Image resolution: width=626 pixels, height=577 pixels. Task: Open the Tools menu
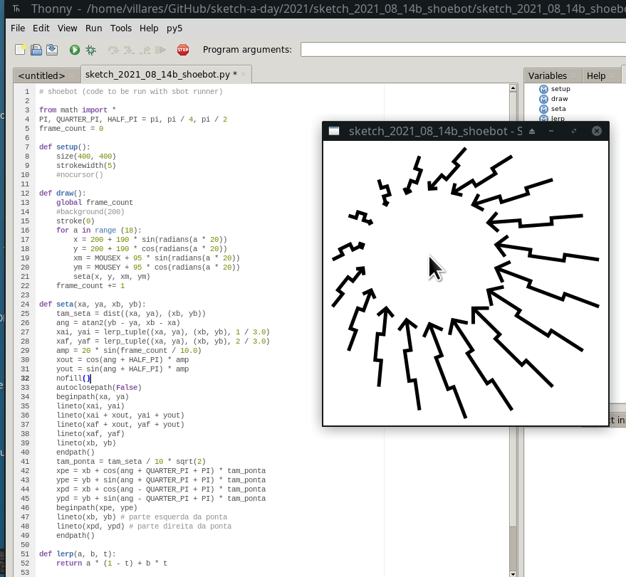click(x=121, y=28)
